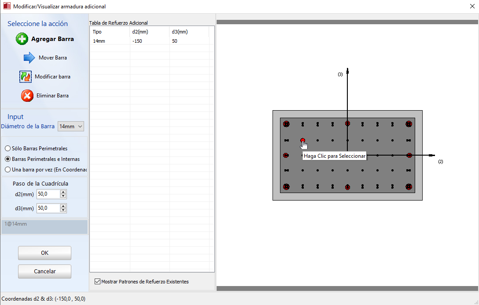Click the red Eliminar Barra icon

click(x=27, y=96)
